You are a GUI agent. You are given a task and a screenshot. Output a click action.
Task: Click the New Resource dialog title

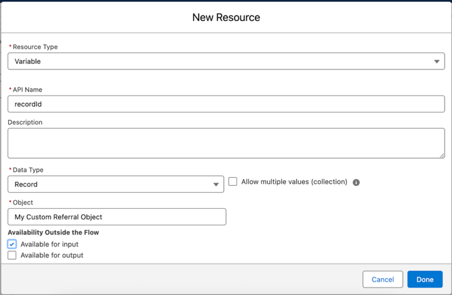pyautogui.click(x=226, y=18)
